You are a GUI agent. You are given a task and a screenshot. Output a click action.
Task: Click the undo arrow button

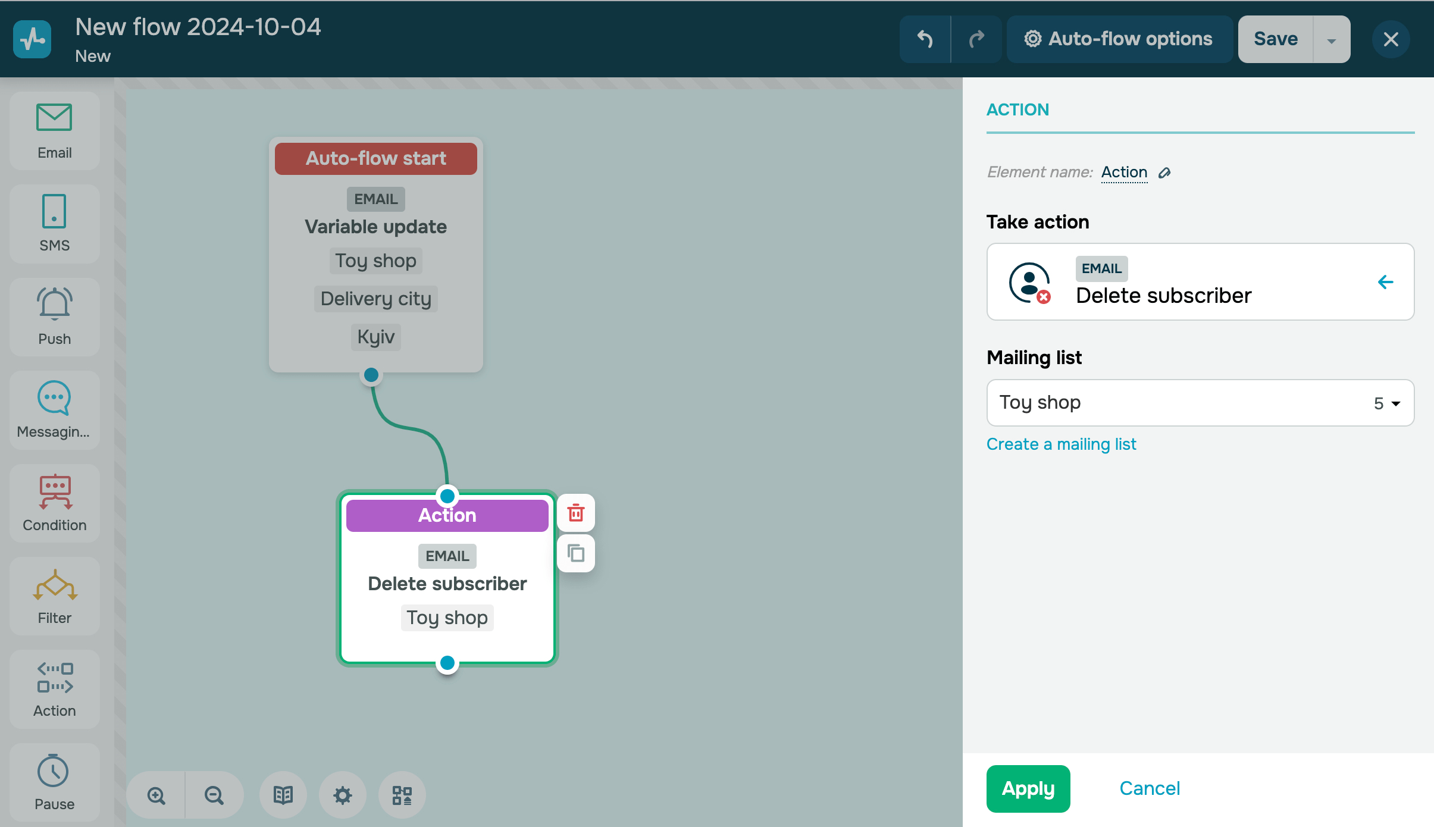tap(925, 39)
